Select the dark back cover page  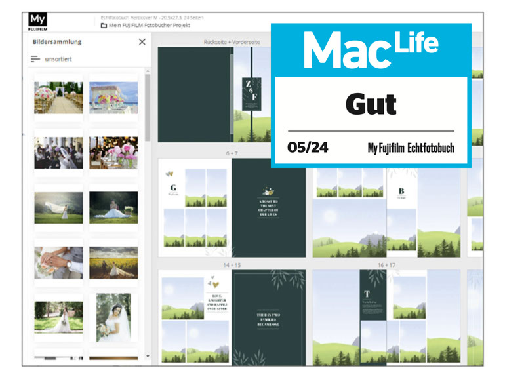pos(194,94)
